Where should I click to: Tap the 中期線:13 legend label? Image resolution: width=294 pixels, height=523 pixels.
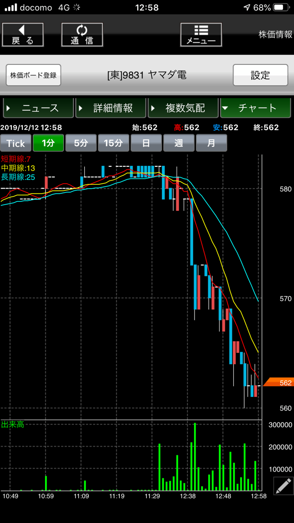(x=18, y=168)
